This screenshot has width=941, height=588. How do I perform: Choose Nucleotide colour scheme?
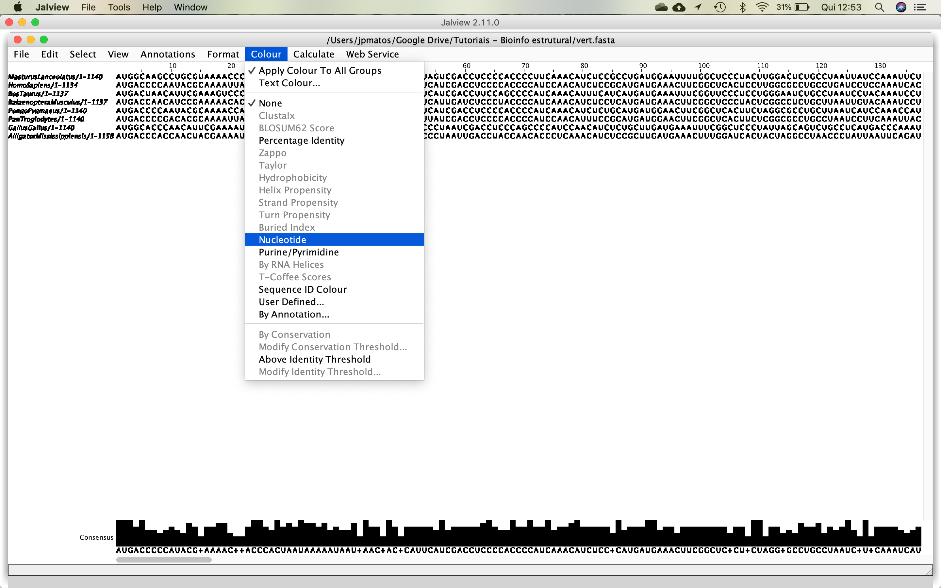[334, 239]
